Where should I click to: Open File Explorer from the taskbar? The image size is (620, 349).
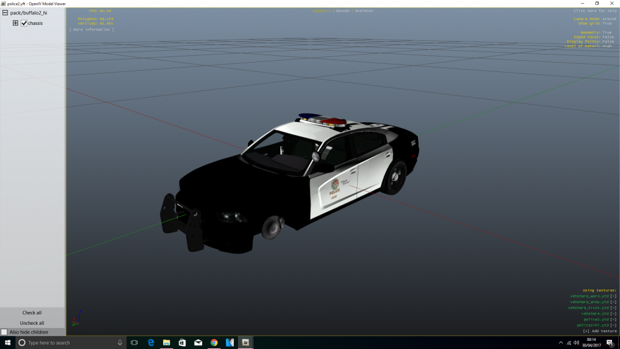coord(166,342)
